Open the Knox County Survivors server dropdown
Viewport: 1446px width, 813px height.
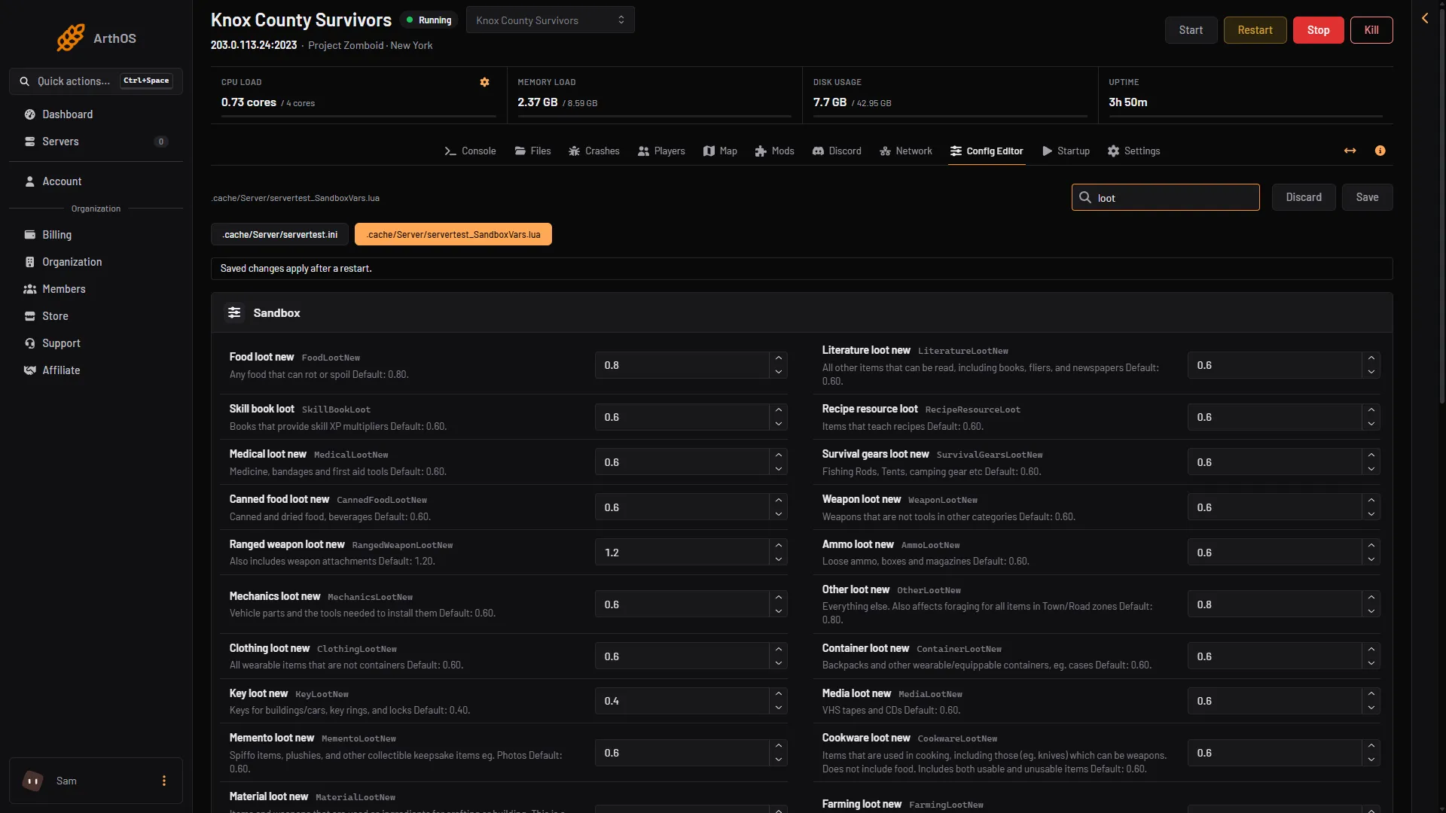click(x=551, y=20)
